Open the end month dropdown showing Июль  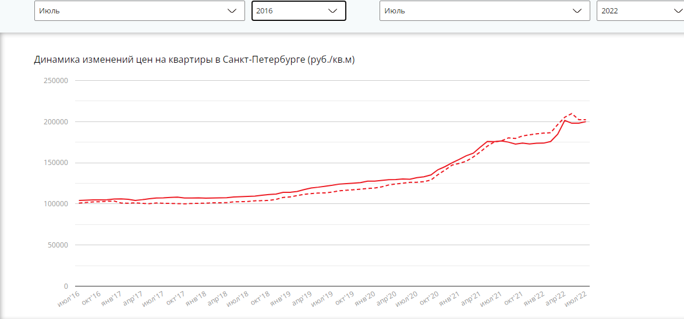485,11
